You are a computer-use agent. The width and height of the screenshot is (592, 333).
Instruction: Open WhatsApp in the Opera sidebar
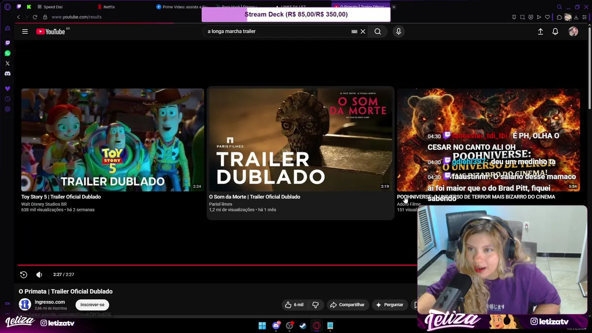coord(7,53)
